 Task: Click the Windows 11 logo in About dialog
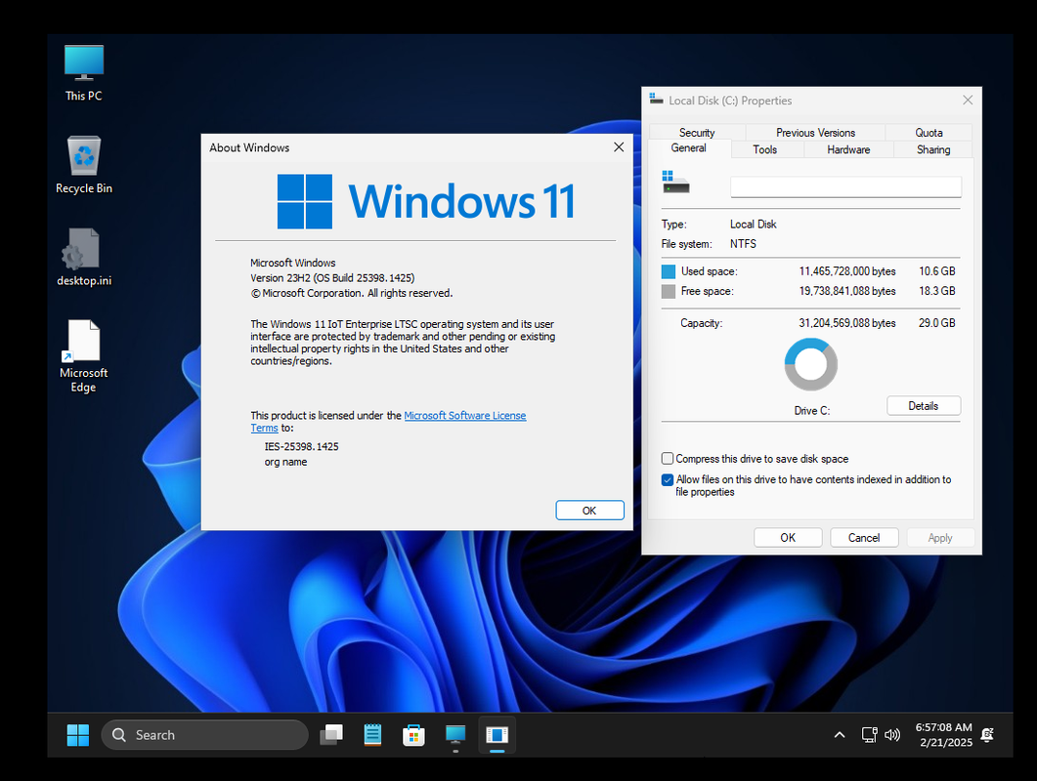click(426, 201)
